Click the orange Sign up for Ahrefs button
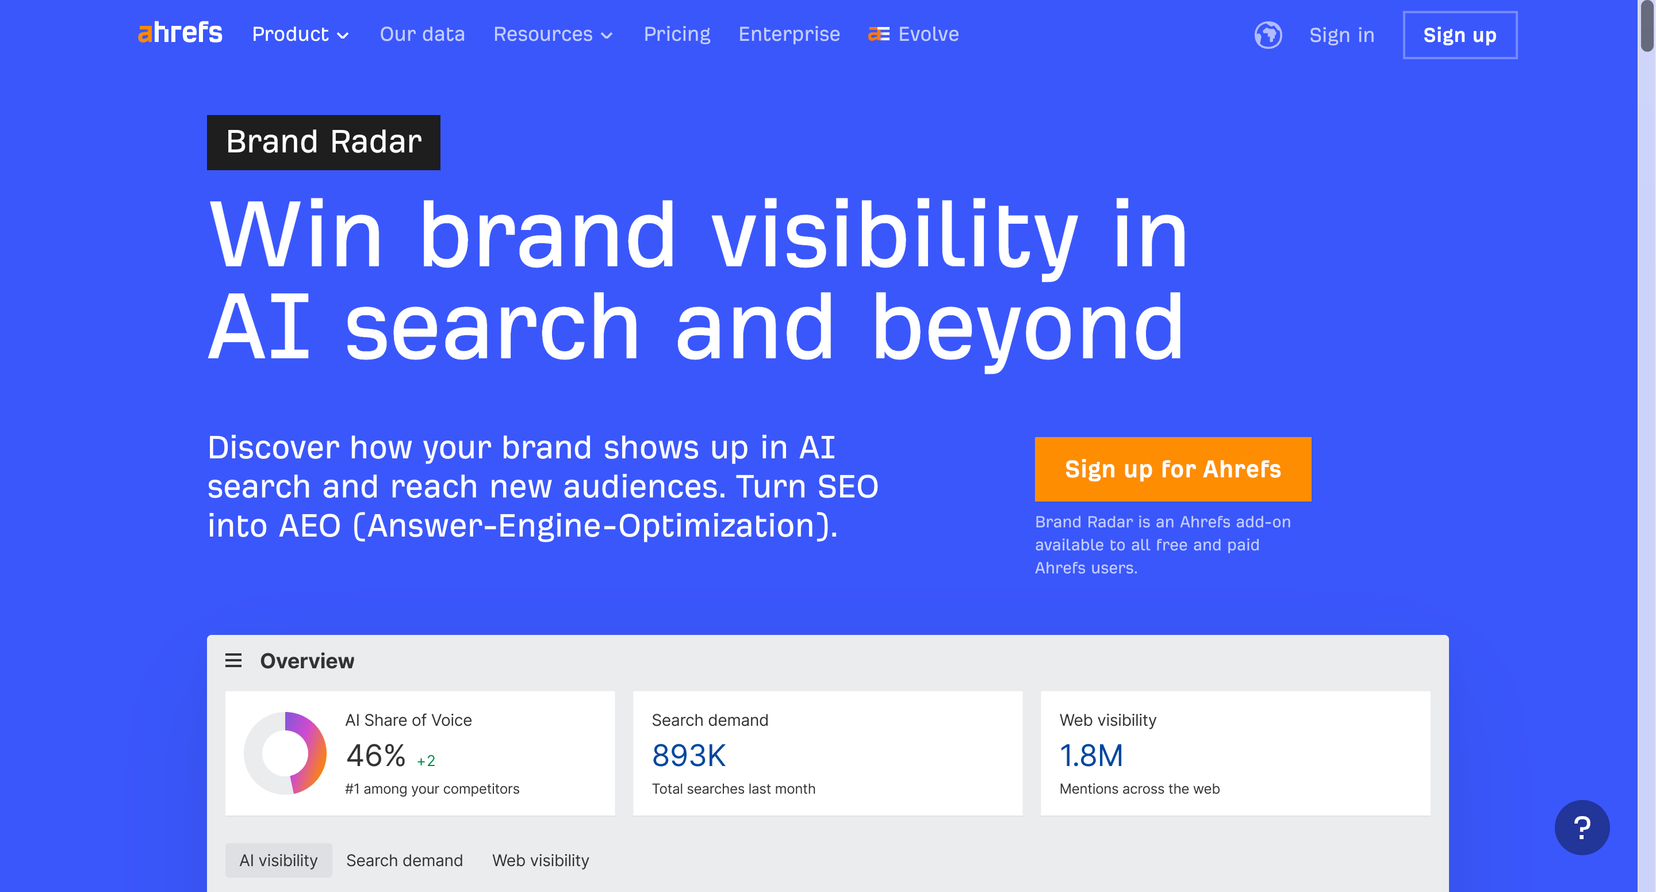Screen dimensions: 1656x892 1172,469
